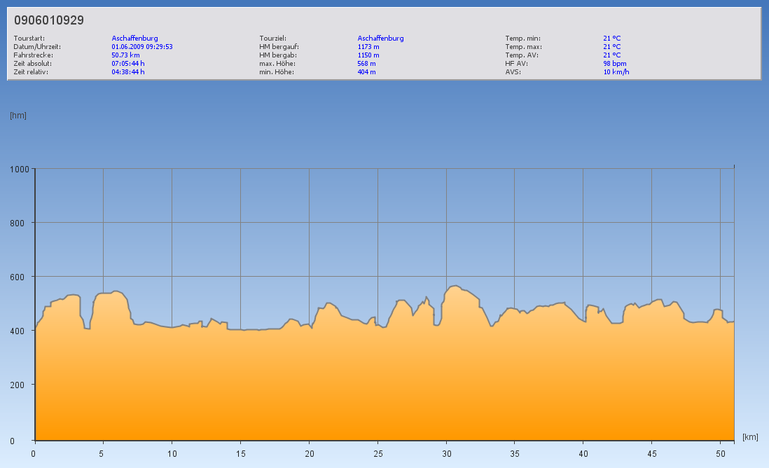Select the Tourstart value Aschaffenburg

coord(134,39)
